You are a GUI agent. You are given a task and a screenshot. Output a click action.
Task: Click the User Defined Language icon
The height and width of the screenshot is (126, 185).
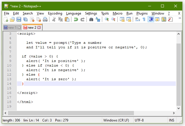[x=157, y=20]
